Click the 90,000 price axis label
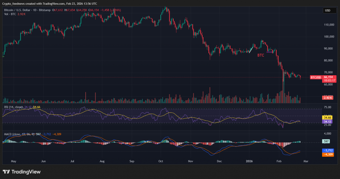 click(329, 48)
